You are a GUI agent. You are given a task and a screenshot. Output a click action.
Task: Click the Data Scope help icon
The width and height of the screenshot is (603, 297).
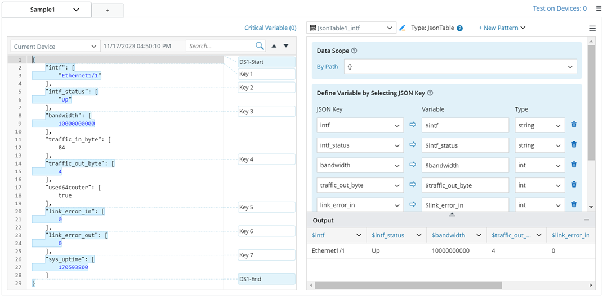(x=354, y=51)
